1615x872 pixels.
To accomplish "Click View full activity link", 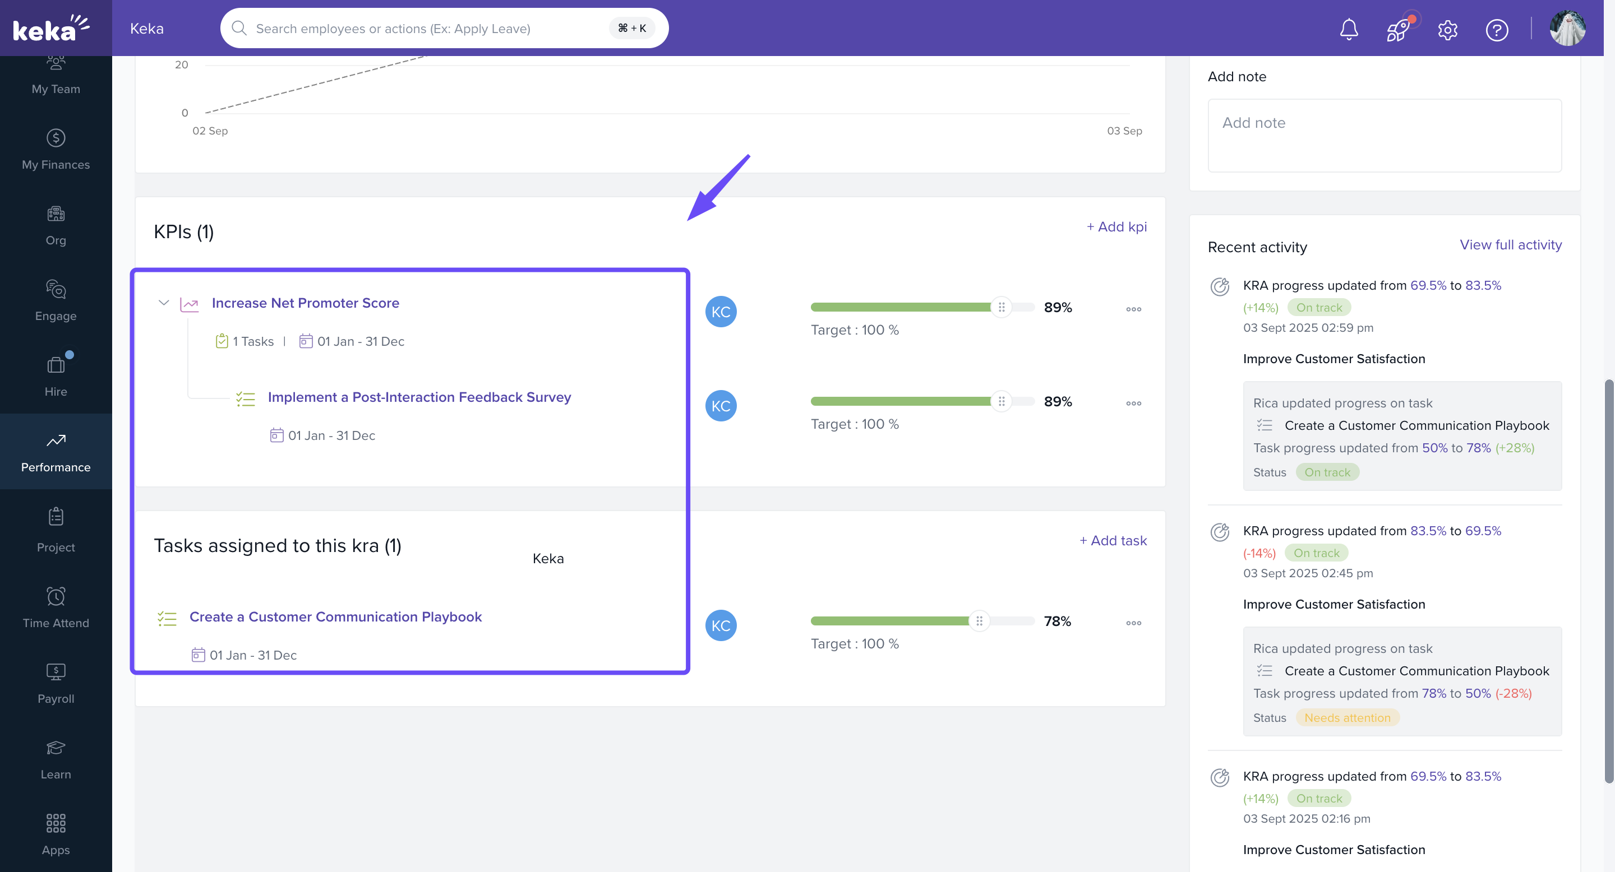I will (x=1510, y=245).
